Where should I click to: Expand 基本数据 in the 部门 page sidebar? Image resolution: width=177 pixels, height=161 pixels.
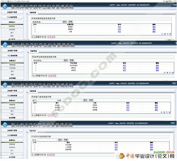[12, 118]
